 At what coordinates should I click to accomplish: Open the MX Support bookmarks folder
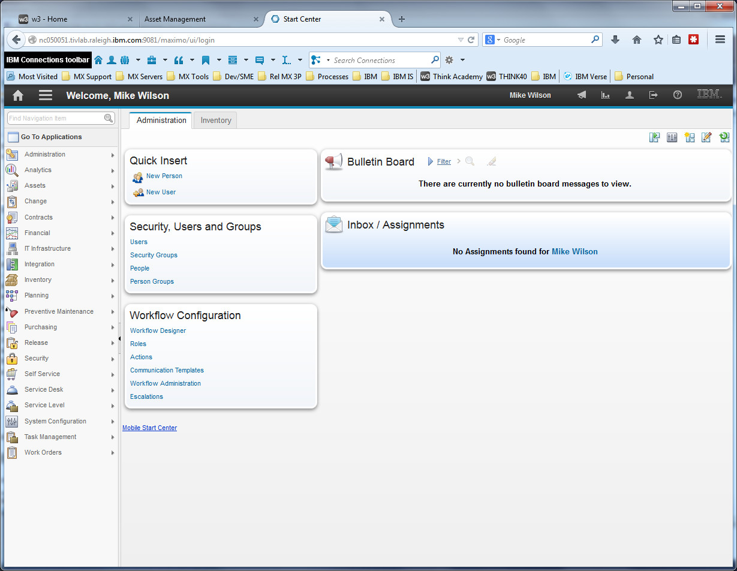[x=86, y=76]
